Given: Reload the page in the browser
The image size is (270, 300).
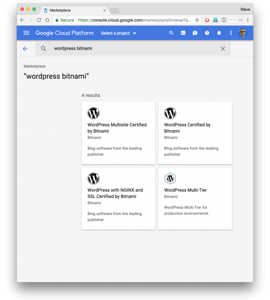Looking at the screenshot, I should pos(39,20).
